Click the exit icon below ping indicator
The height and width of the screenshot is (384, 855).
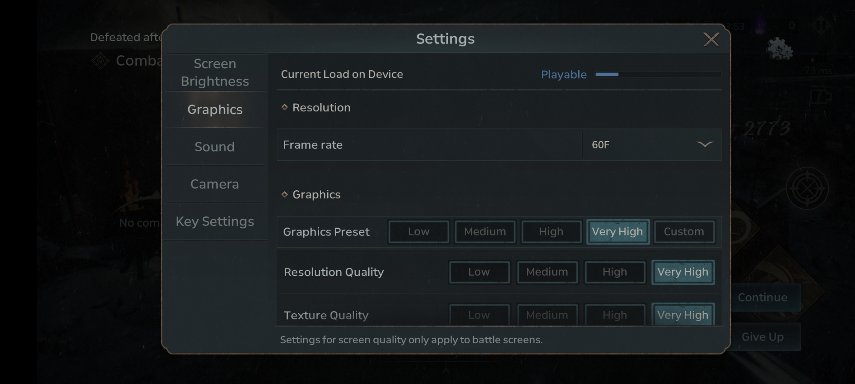pos(820,97)
